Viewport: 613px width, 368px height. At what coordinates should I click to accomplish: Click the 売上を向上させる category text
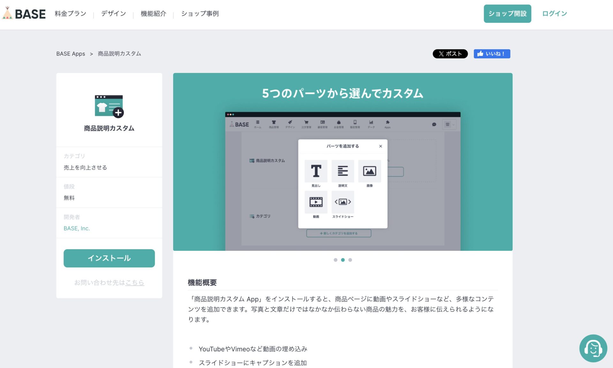point(85,168)
